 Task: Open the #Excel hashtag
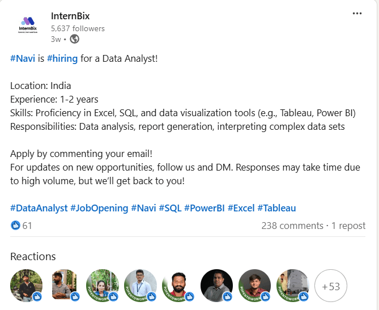pos(241,208)
